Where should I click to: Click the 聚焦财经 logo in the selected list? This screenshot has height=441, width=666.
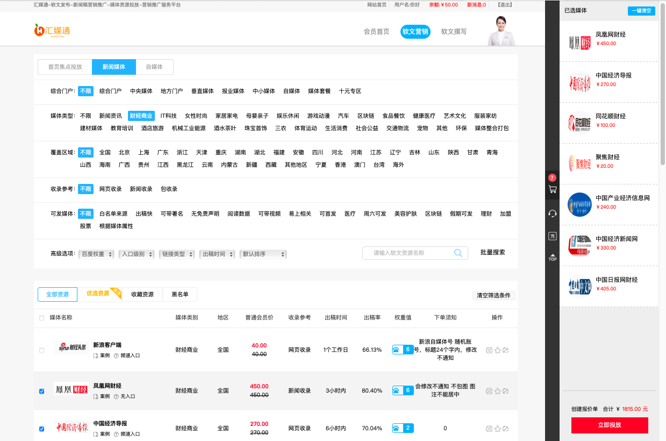click(580, 163)
